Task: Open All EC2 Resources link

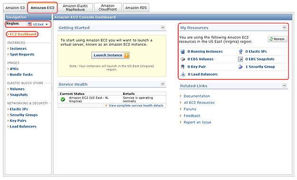Action: tap(199, 102)
